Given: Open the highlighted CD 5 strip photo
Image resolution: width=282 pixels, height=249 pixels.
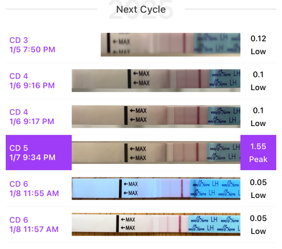Looking at the screenshot, I should pos(156,152).
